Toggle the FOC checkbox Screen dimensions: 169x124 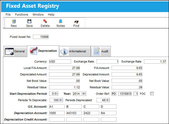pyautogui.click(x=152, y=94)
